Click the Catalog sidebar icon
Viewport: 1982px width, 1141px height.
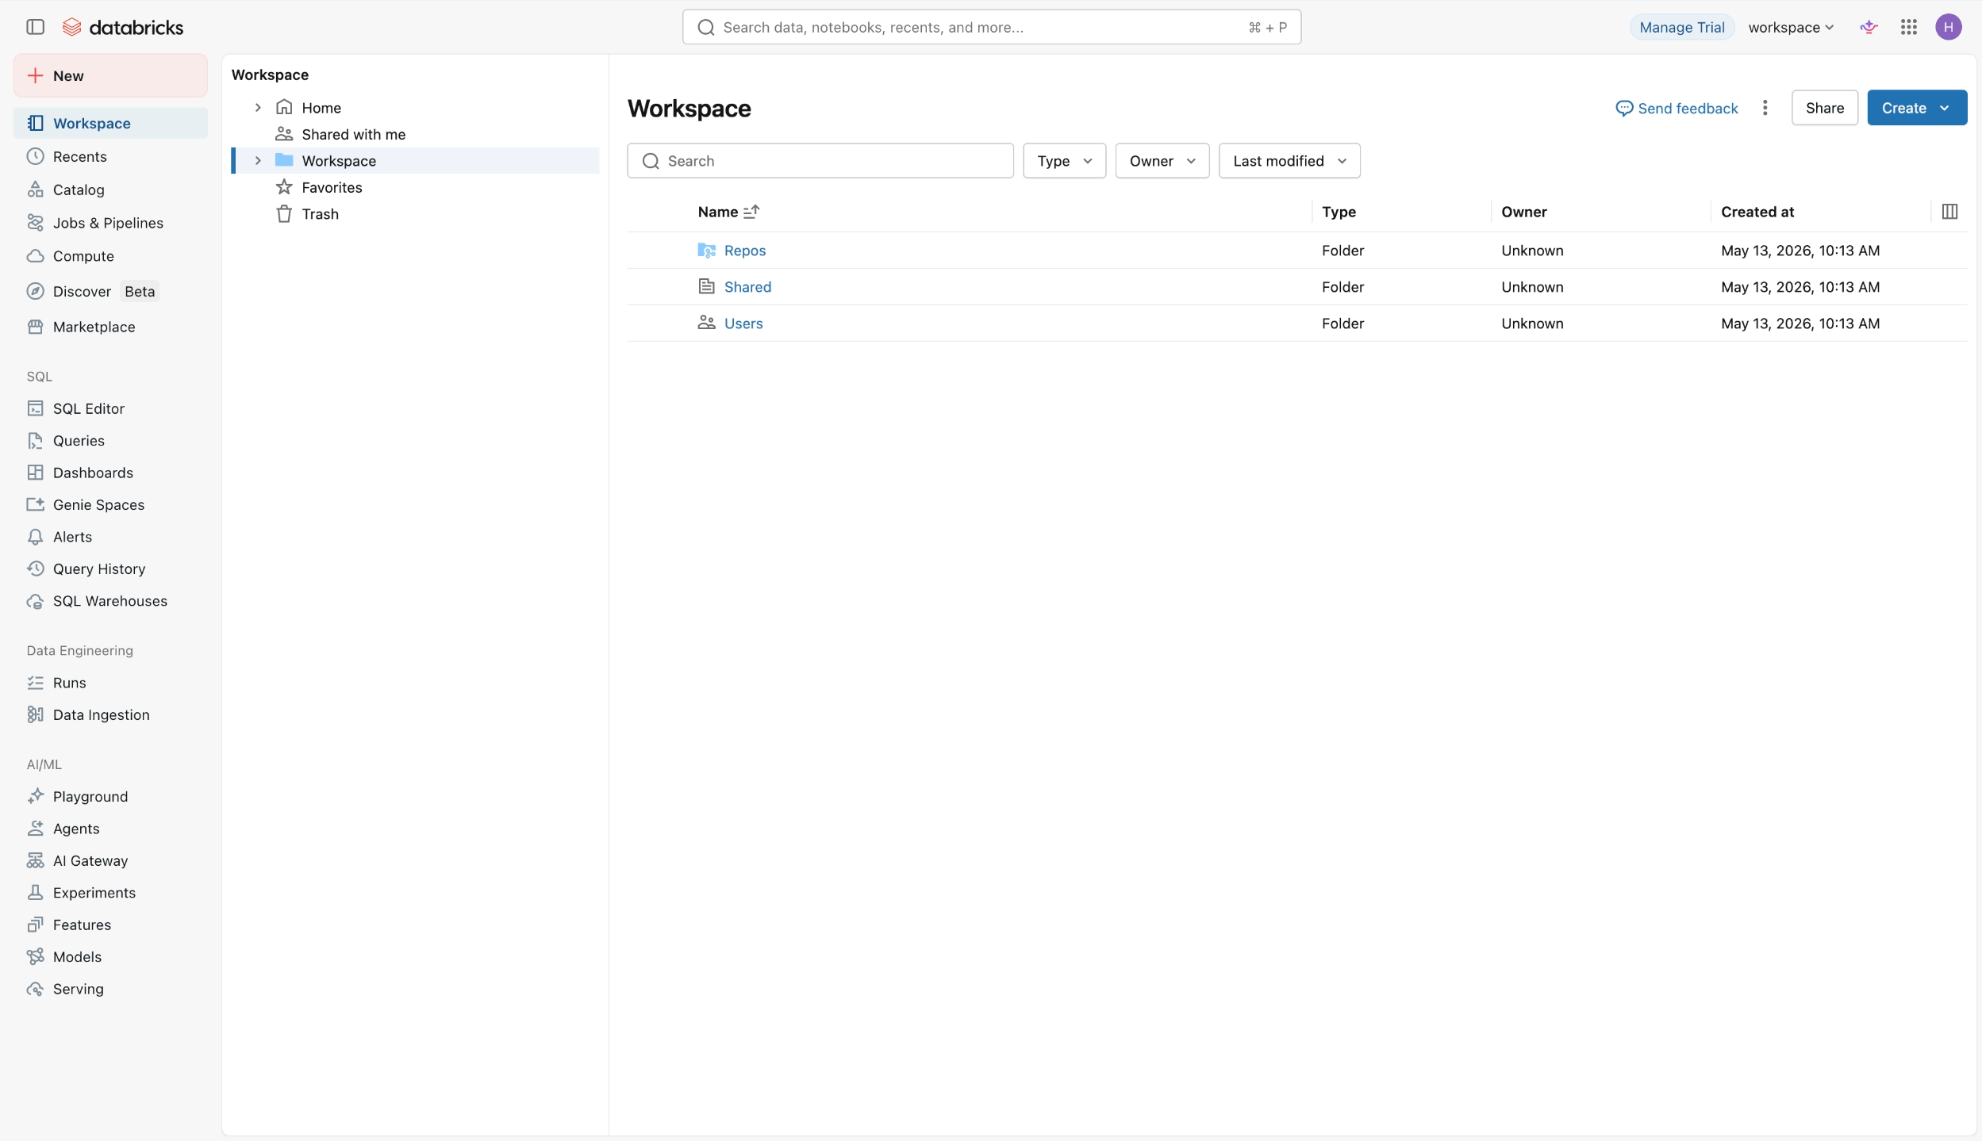(35, 190)
